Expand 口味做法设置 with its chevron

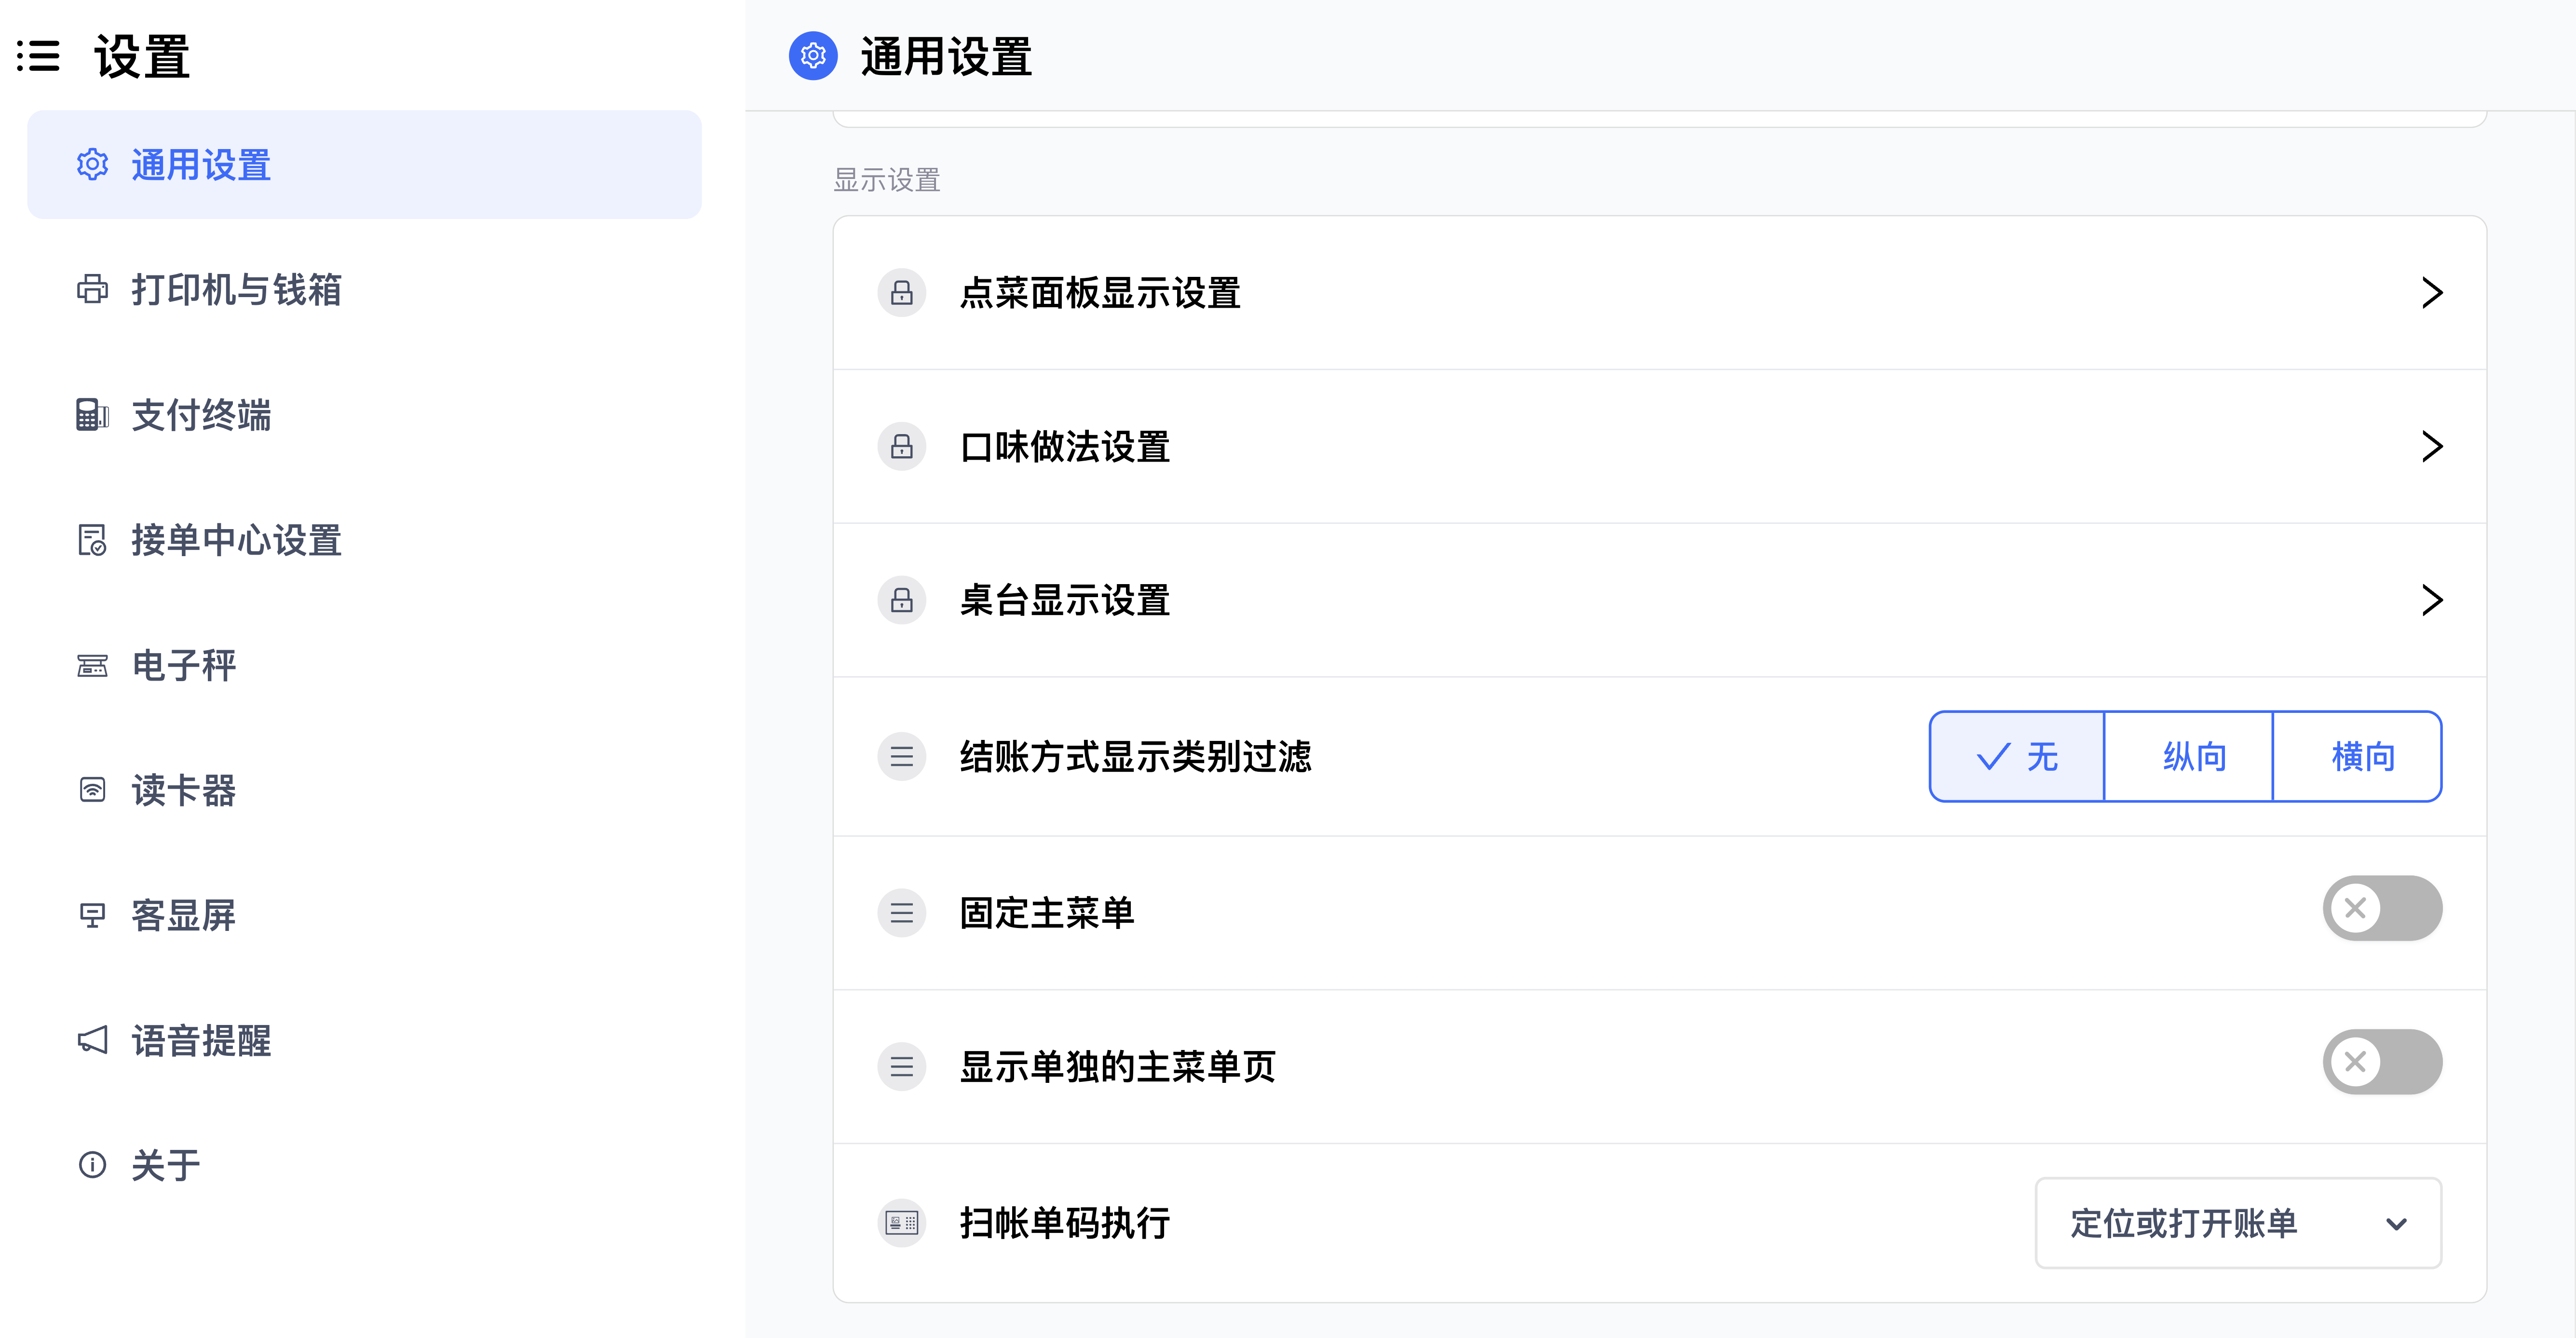2432,446
